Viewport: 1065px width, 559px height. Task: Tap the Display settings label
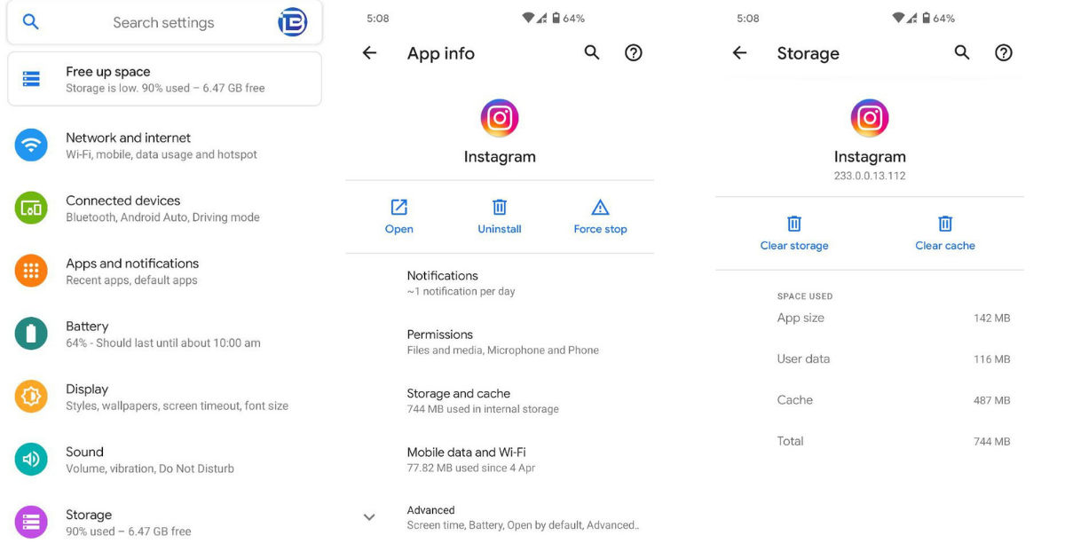[x=87, y=389]
